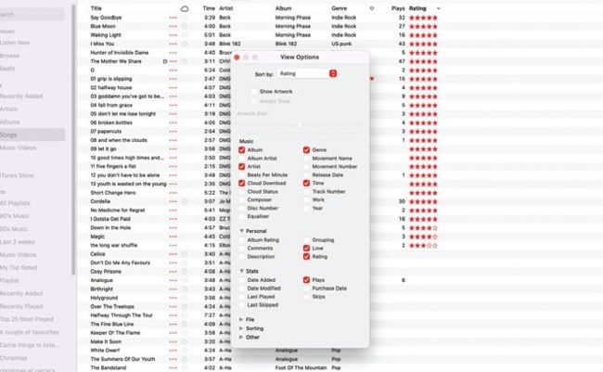Tick the Album Artist checkbox

[x=242, y=158]
